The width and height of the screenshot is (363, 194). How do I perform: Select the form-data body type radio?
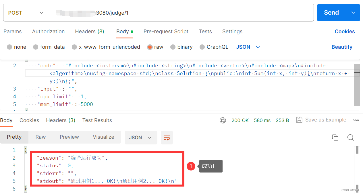click(36, 47)
